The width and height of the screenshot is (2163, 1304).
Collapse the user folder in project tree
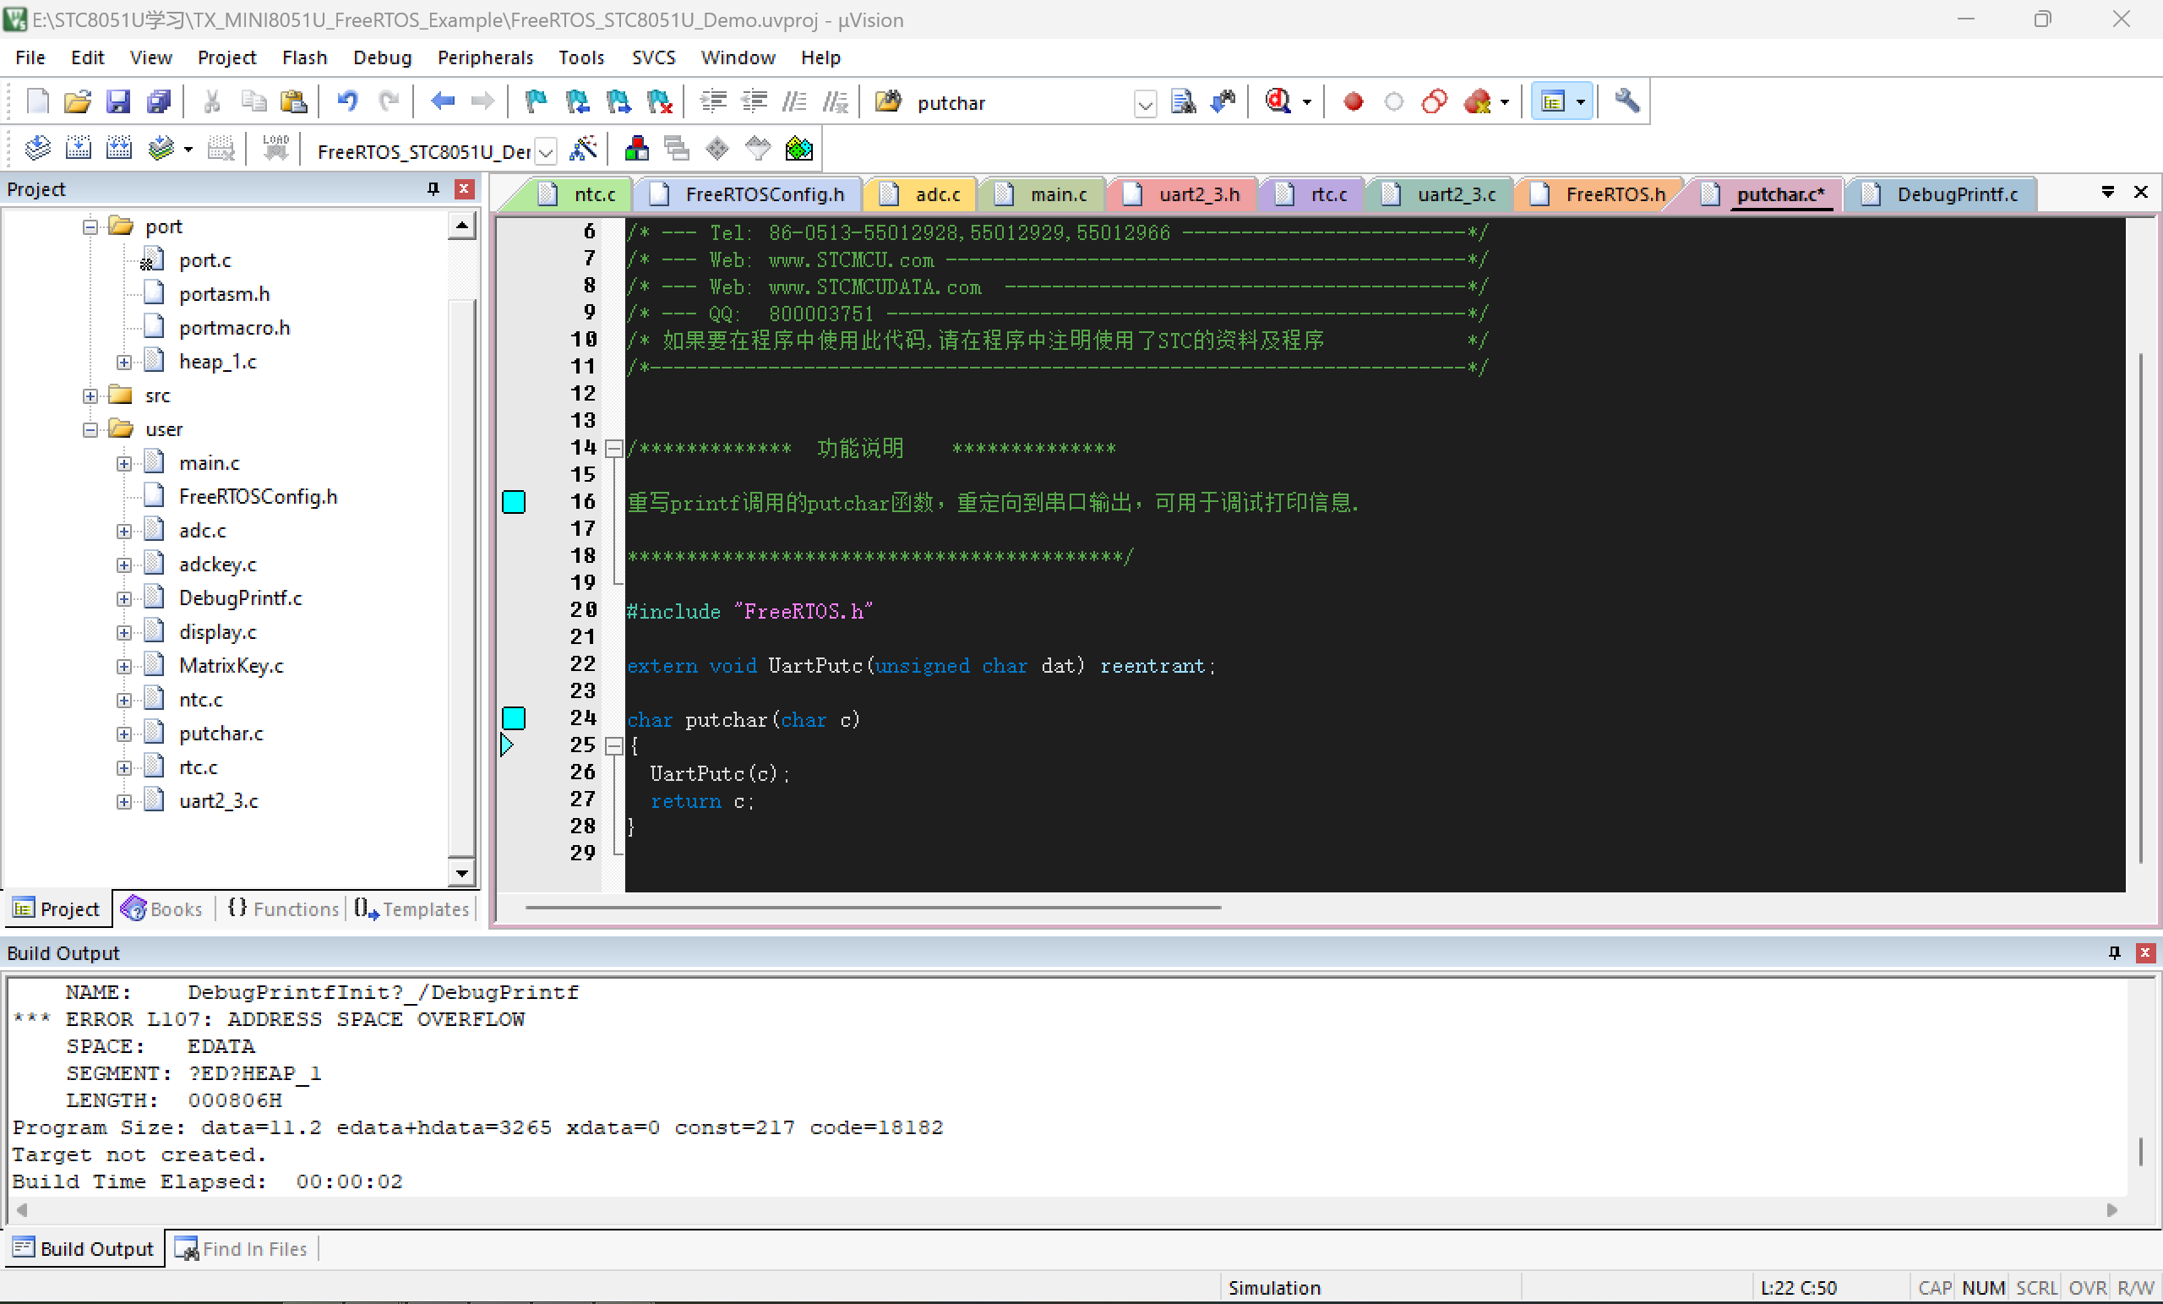[90, 430]
